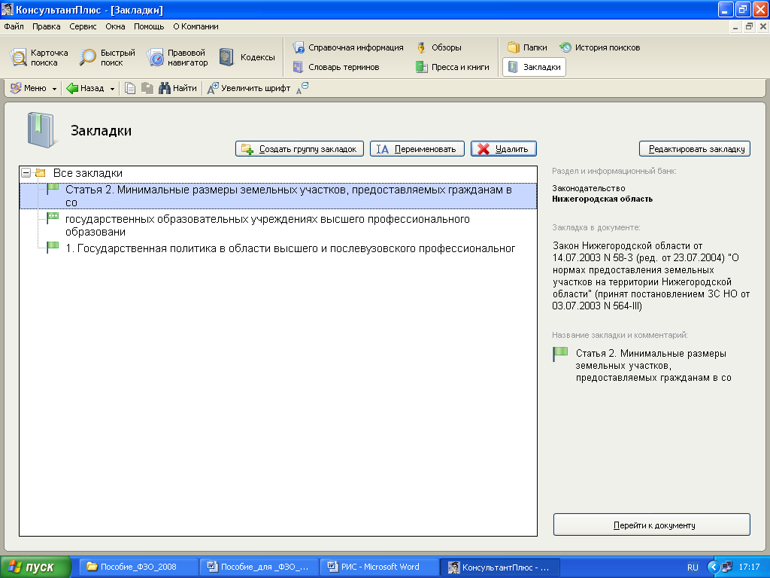Select bookmark государственных образовательных учреждениях

[268, 225]
